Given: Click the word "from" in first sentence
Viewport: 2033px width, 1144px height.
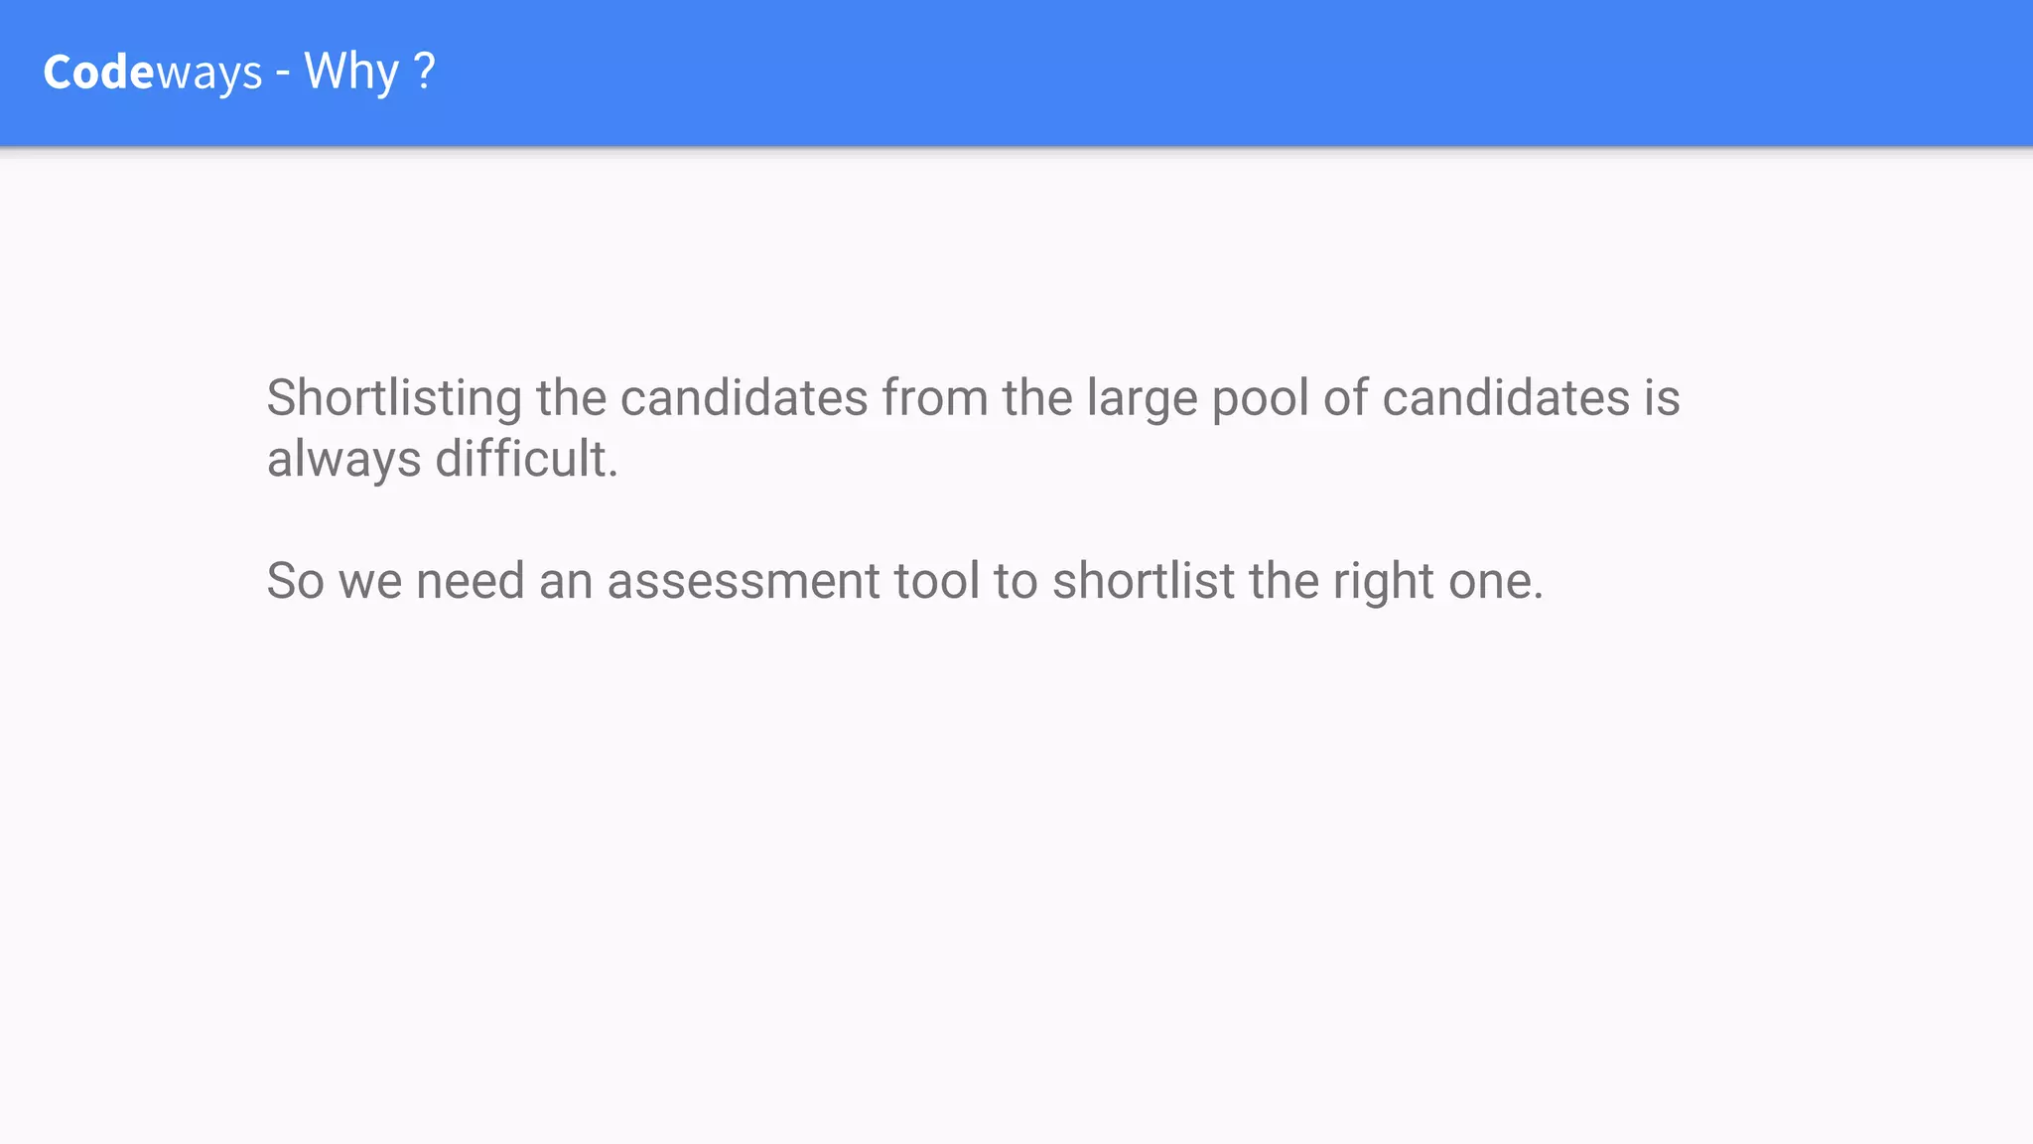Looking at the screenshot, I should pyautogui.click(x=934, y=398).
